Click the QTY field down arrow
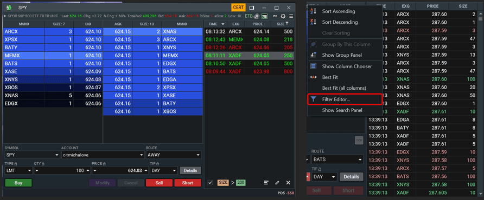This screenshot has height=200, width=484. click(x=36, y=170)
